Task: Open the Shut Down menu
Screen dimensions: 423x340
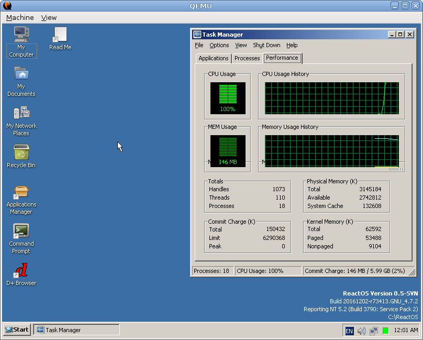Action: coord(266,45)
